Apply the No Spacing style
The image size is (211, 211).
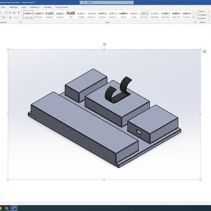tap(39, 15)
